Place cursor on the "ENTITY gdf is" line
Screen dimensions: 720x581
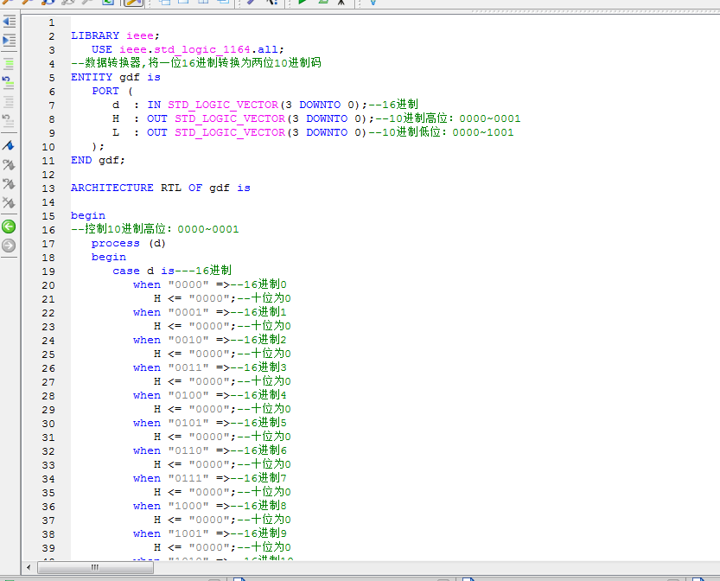[115, 77]
